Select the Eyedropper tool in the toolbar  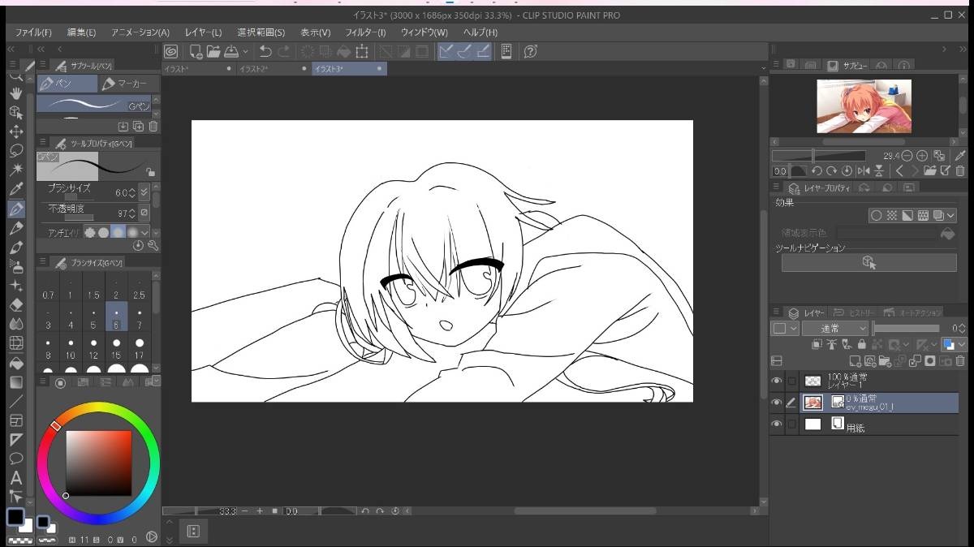(15, 189)
